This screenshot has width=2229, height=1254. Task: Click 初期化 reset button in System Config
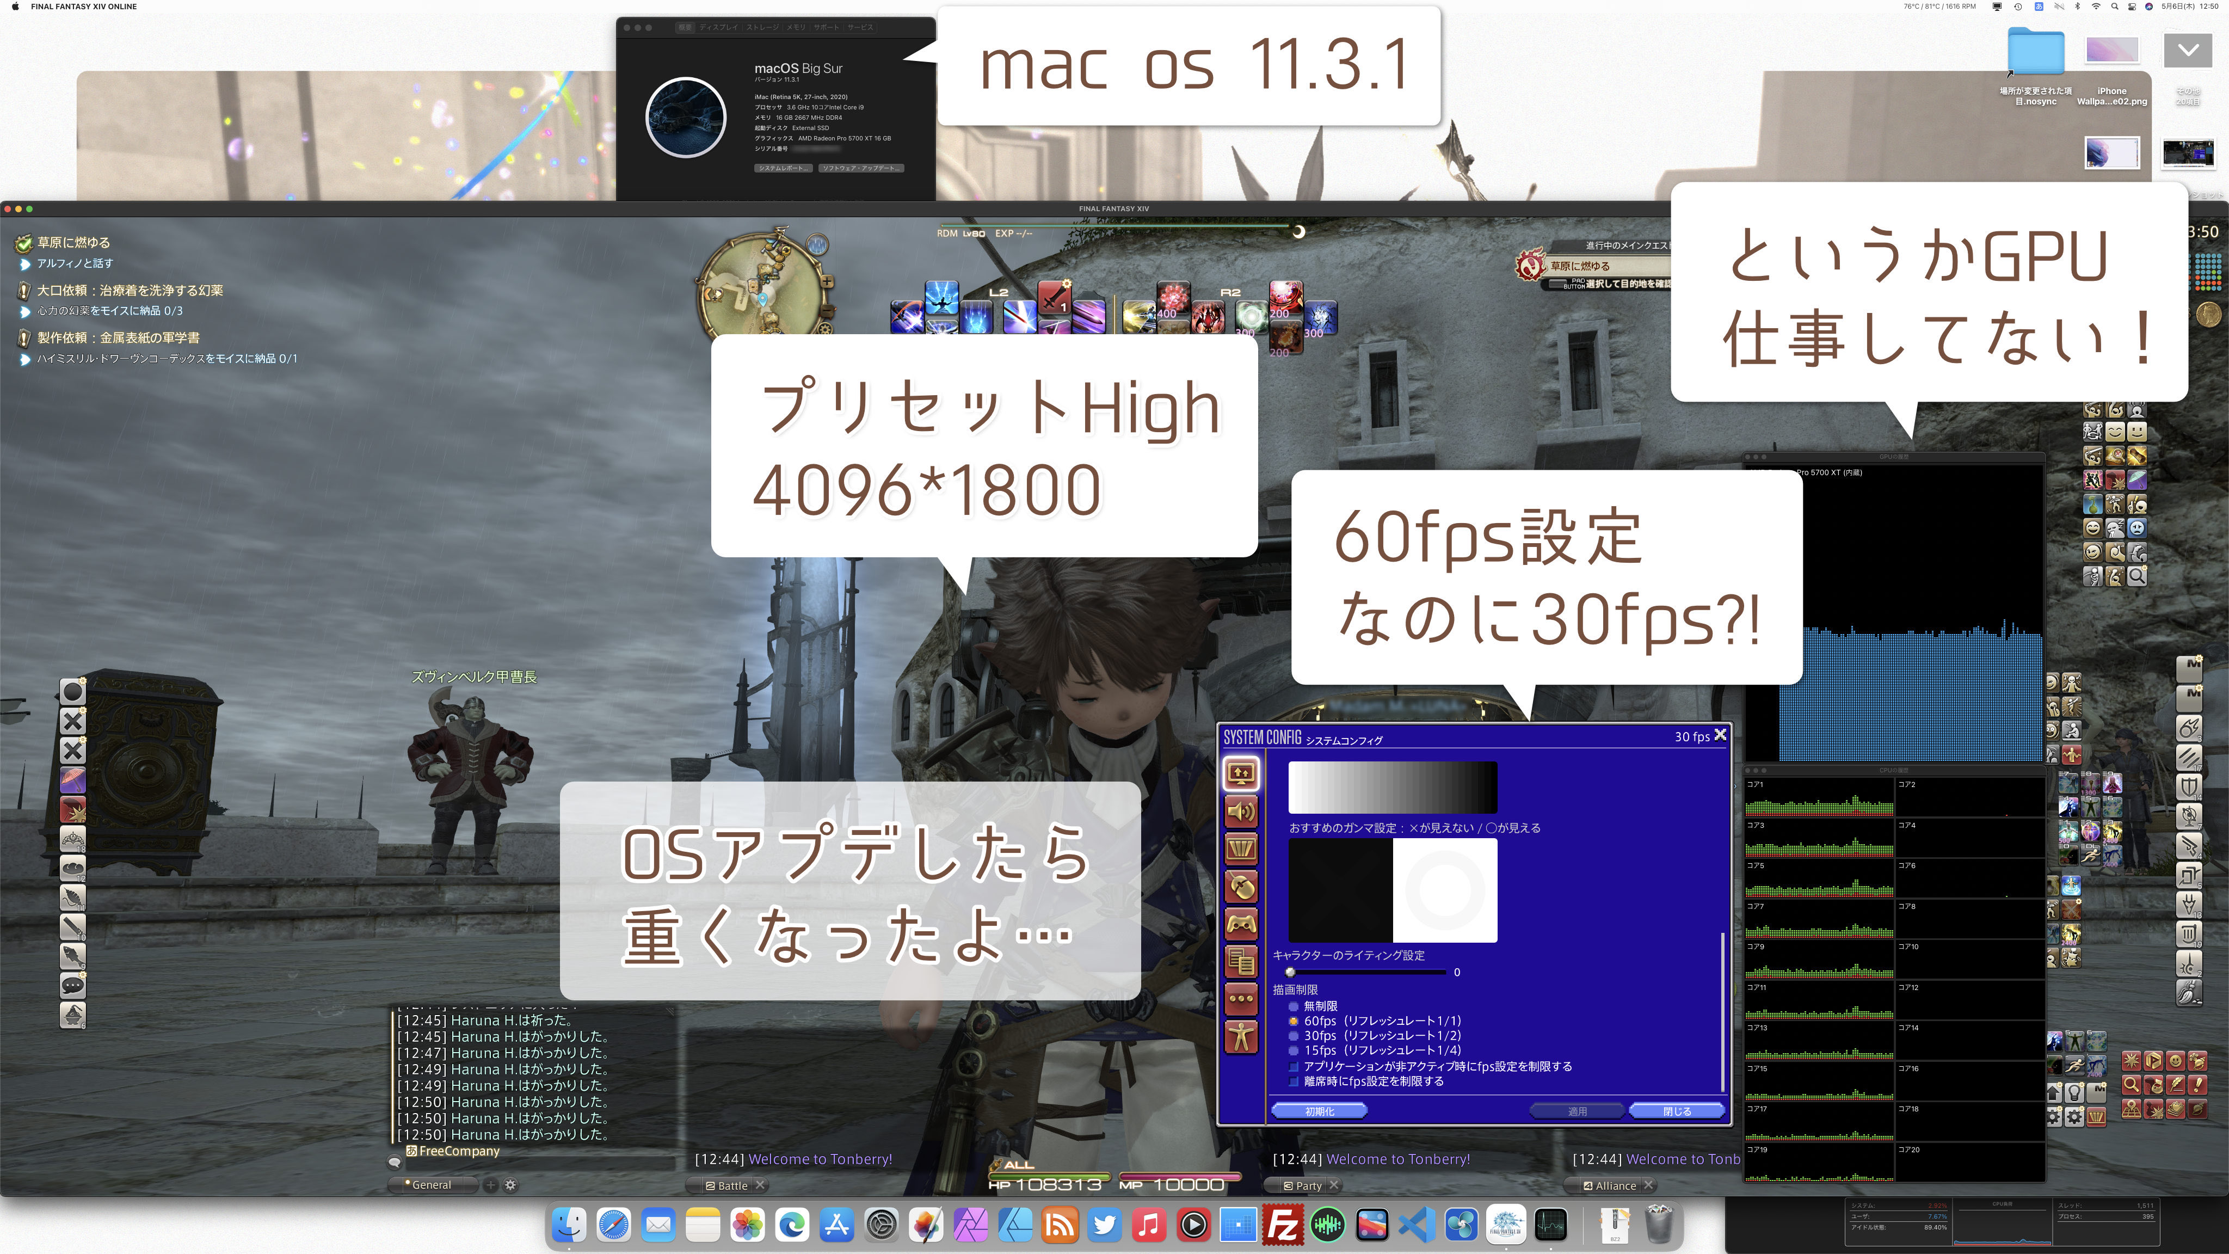point(1320,1111)
